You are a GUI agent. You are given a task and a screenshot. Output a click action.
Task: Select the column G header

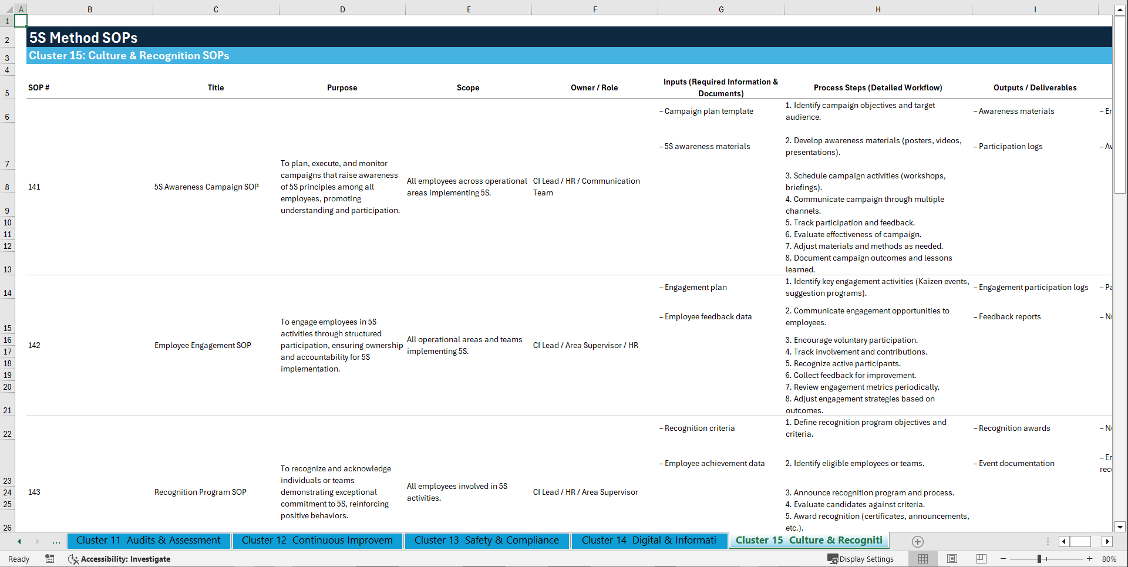point(720,9)
